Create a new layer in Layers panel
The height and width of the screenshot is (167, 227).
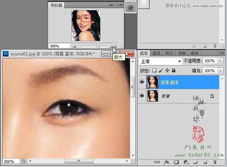point(205,162)
